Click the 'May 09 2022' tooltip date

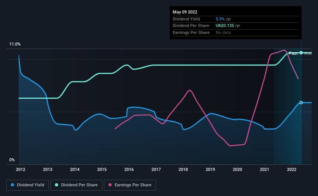click(x=184, y=12)
